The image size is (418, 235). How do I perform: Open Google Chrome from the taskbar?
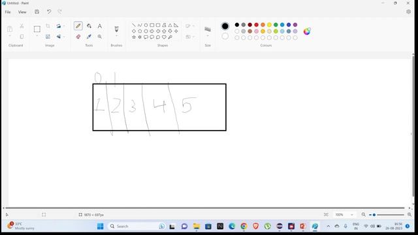coord(244,227)
